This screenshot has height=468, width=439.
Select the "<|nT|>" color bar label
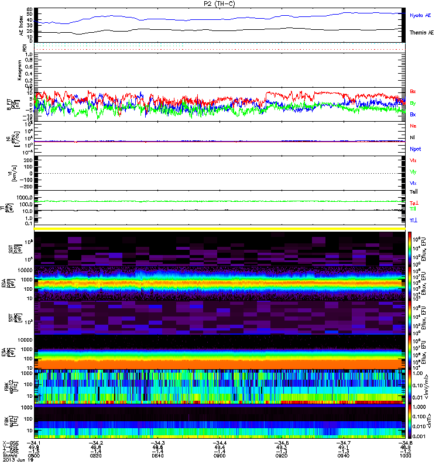pyautogui.click(x=429, y=421)
